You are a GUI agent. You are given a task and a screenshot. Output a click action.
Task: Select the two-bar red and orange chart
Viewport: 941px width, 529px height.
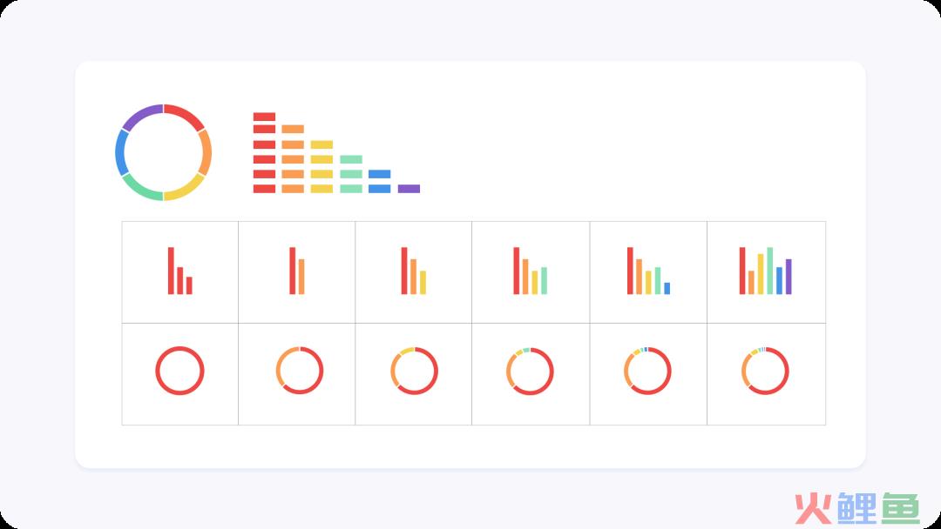297,271
